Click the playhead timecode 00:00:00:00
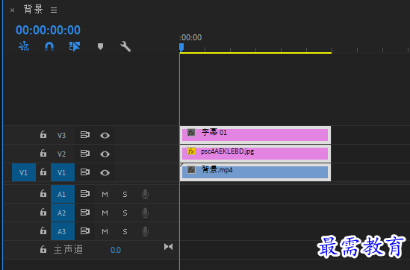The height and width of the screenshot is (270, 410). pos(48,30)
